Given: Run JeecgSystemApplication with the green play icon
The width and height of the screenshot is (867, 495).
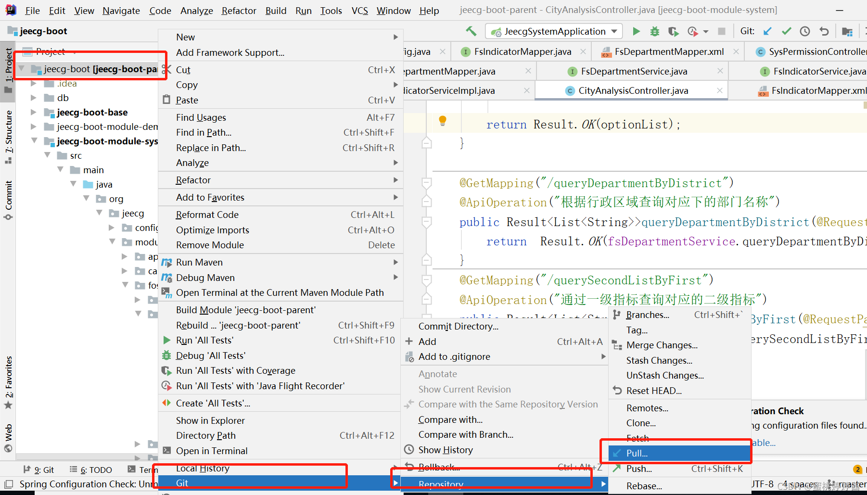Looking at the screenshot, I should 636,31.
